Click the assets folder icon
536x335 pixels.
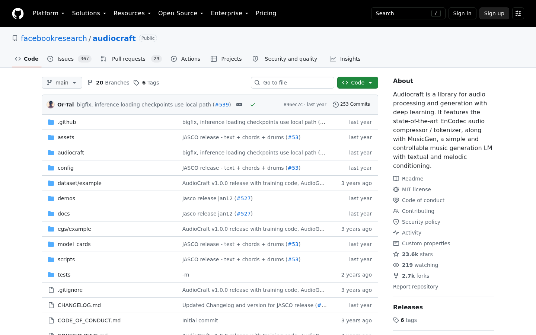click(x=51, y=137)
